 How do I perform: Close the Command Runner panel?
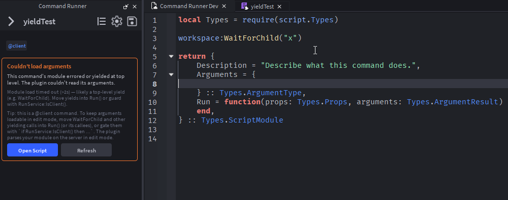[135, 7]
